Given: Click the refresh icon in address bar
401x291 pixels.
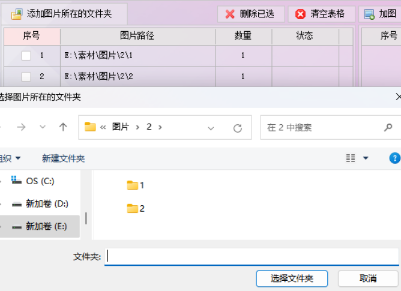Looking at the screenshot, I should 238,128.
